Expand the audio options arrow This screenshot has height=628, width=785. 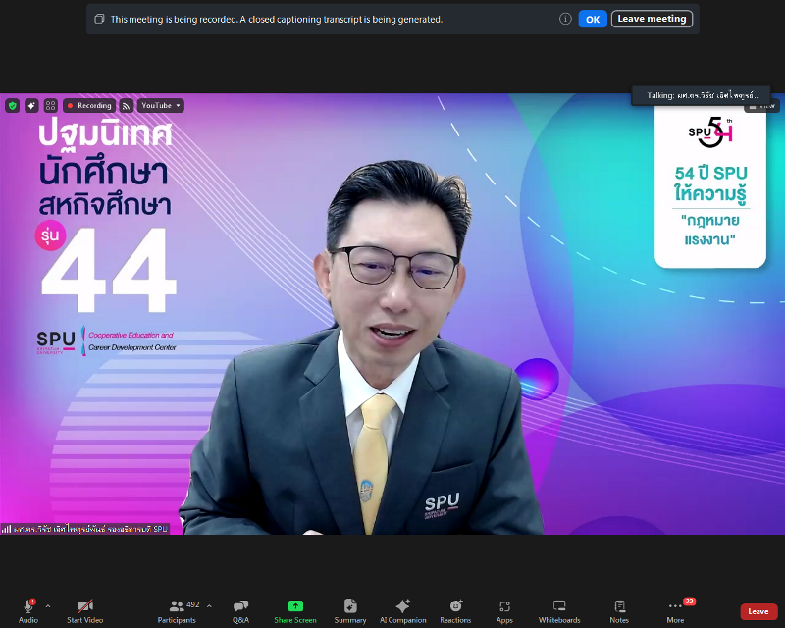click(x=48, y=606)
